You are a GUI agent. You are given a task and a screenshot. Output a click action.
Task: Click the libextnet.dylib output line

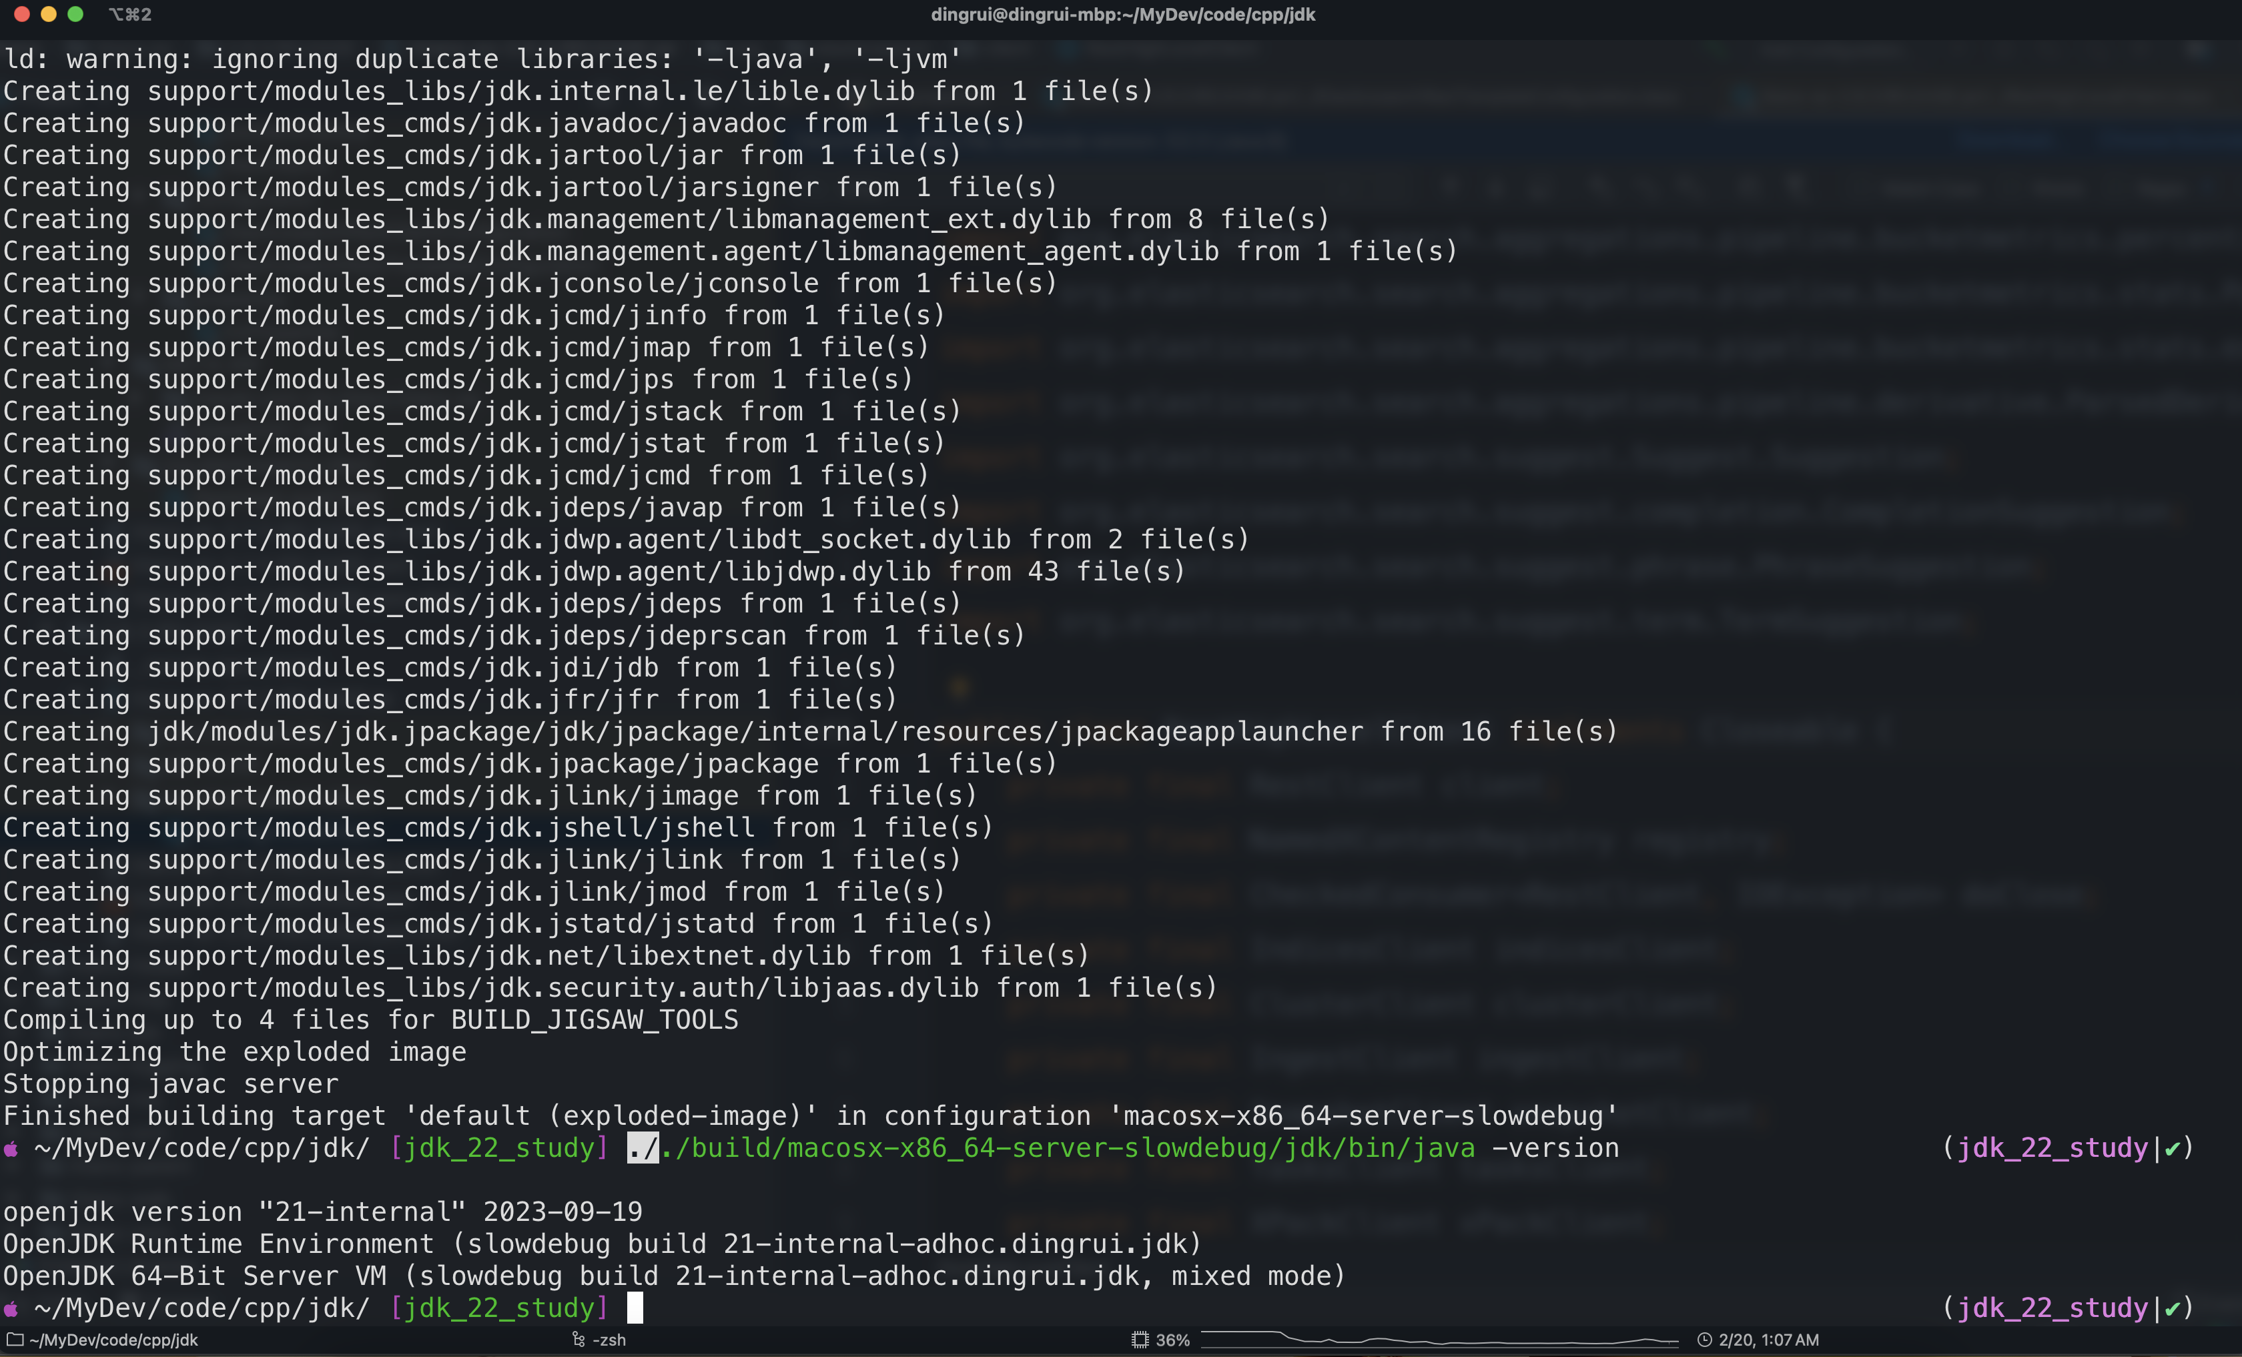click(x=546, y=956)
